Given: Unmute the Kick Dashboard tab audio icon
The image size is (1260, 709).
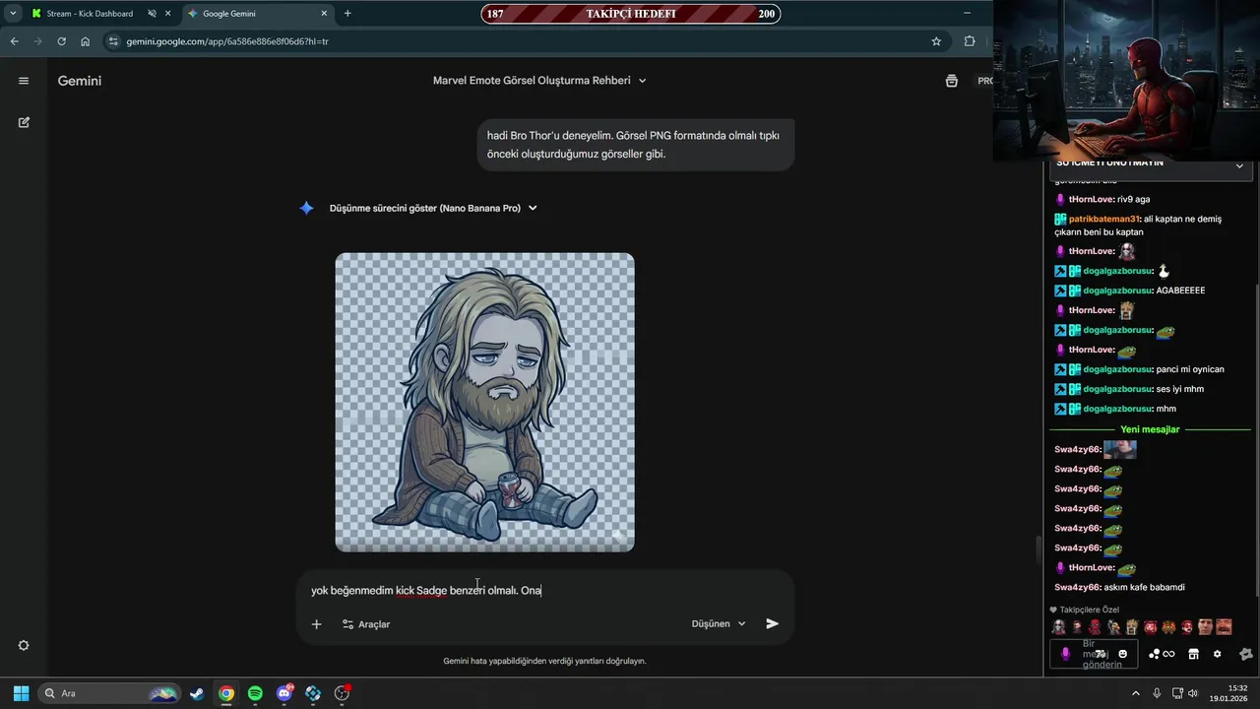Looking at the screenshot, I should point(152,14).
